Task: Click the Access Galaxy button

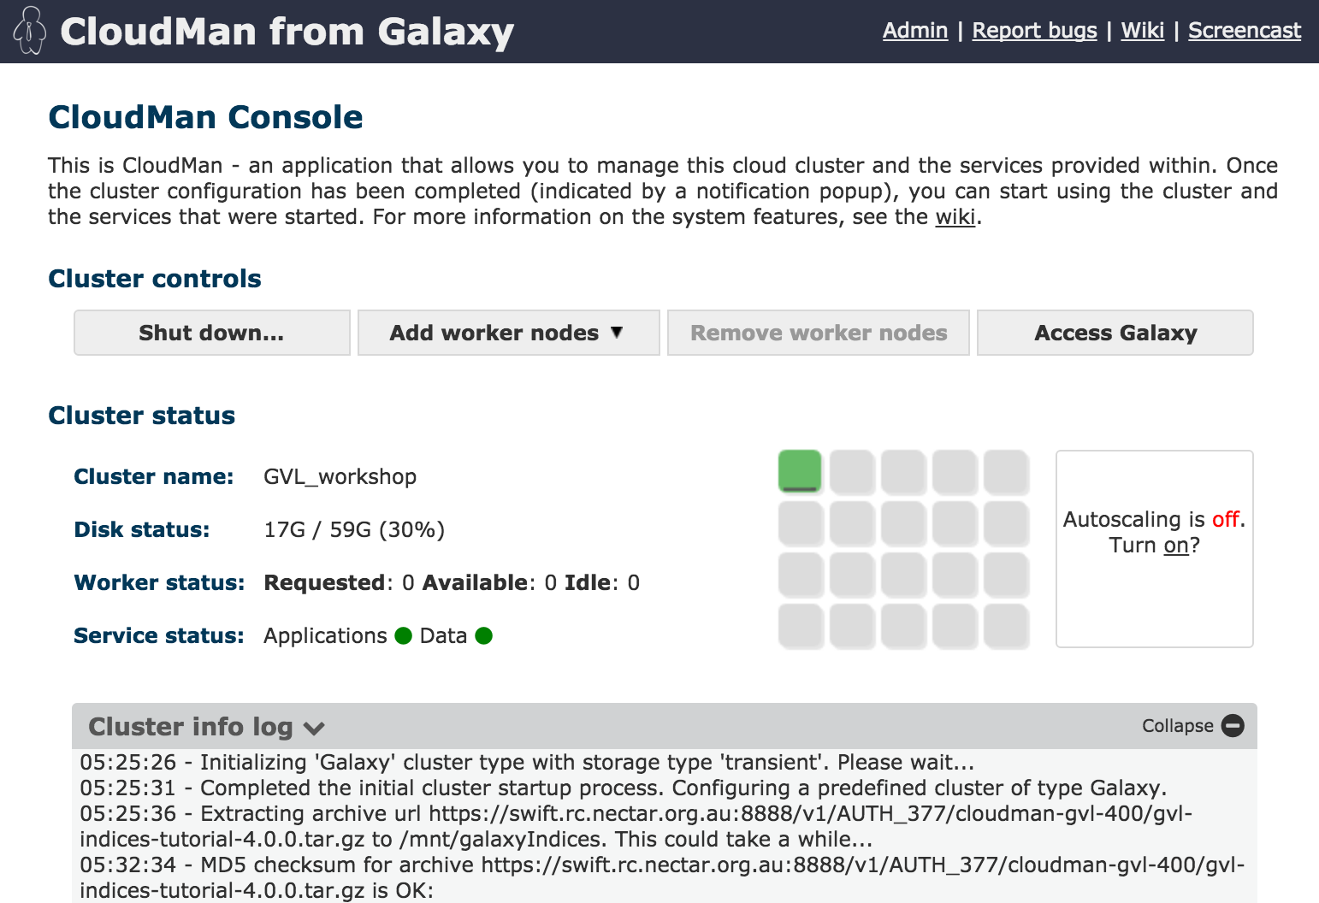Action: (1115, 333)
